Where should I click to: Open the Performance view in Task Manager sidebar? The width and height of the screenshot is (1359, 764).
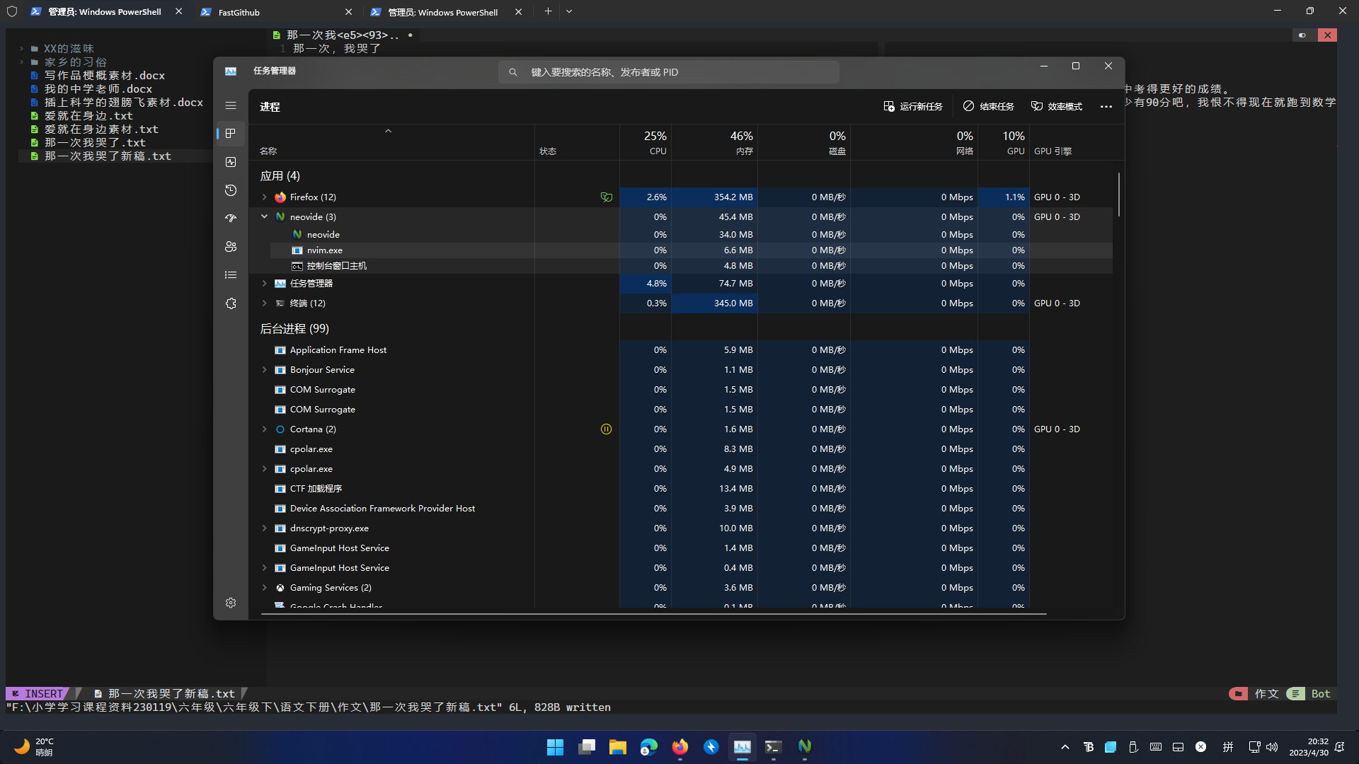point(231,162)
